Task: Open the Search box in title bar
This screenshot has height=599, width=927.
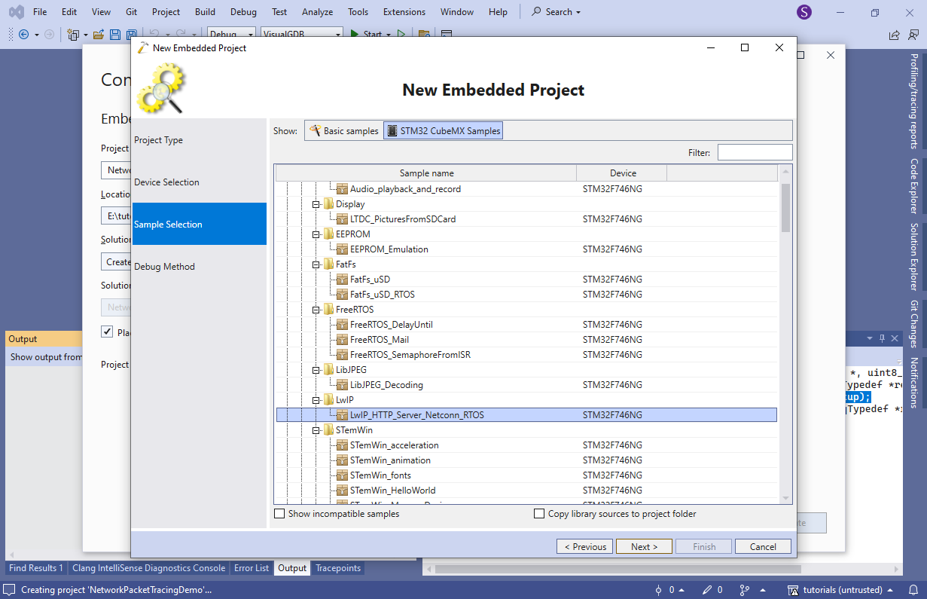Action: (557, 12)
